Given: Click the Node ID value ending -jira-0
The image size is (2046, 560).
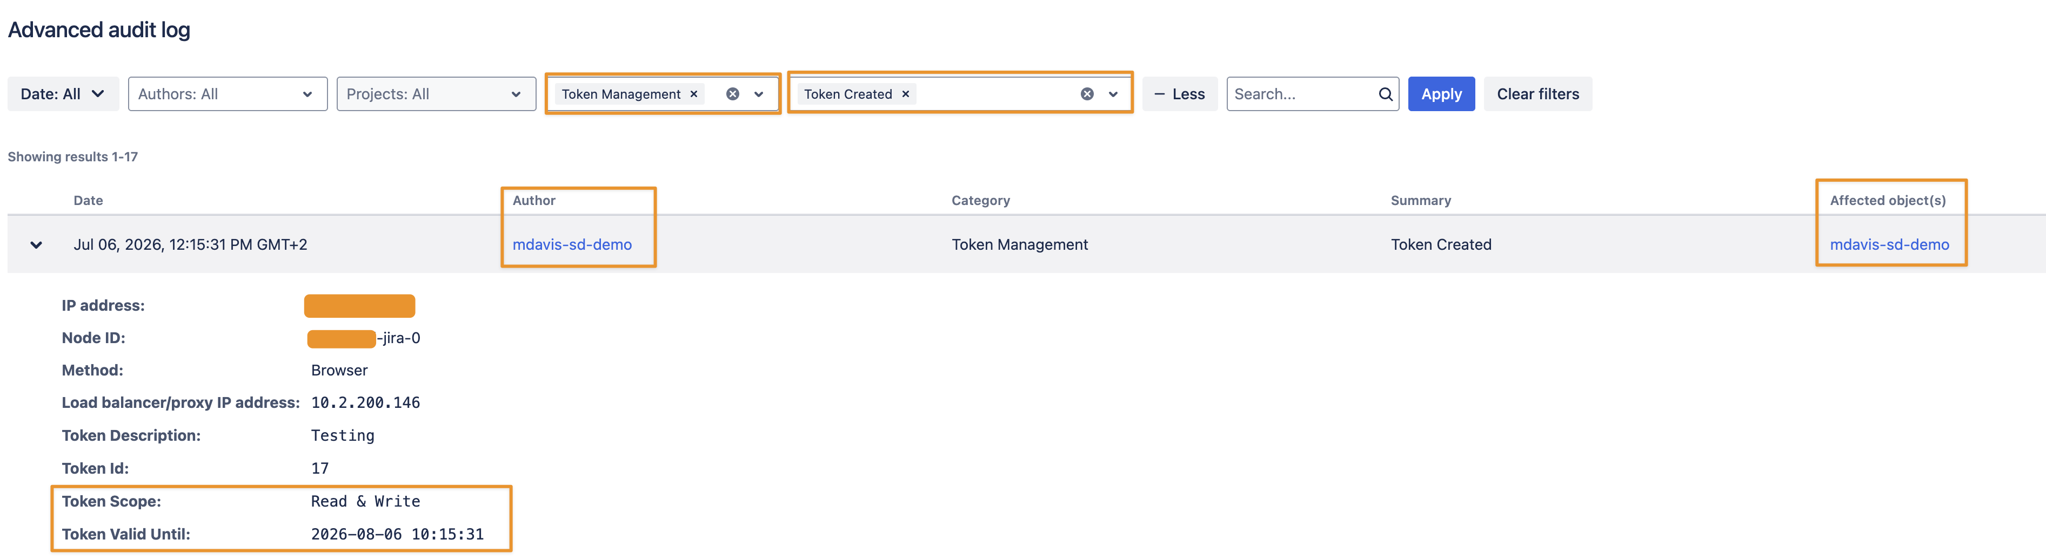Looking at the screenshot, I should point(364,338).
